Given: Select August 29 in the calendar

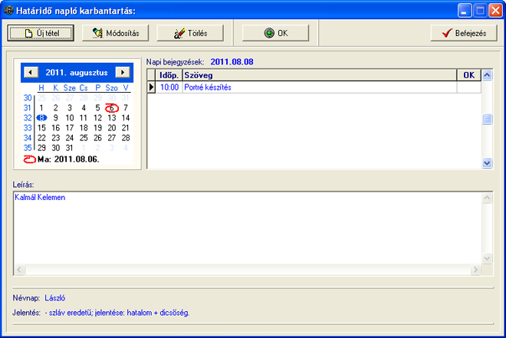Looking at the screenshot, I should 41,148.
